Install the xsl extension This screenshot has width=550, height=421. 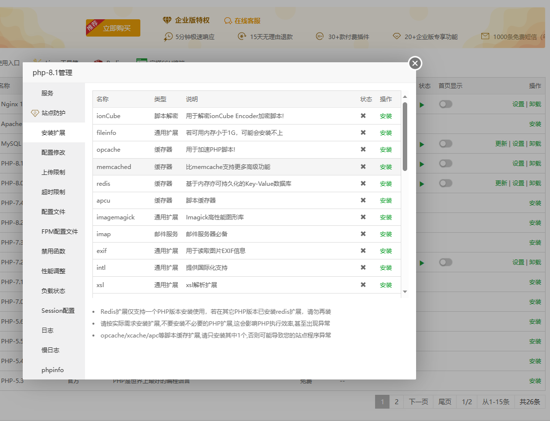point(386,285)
